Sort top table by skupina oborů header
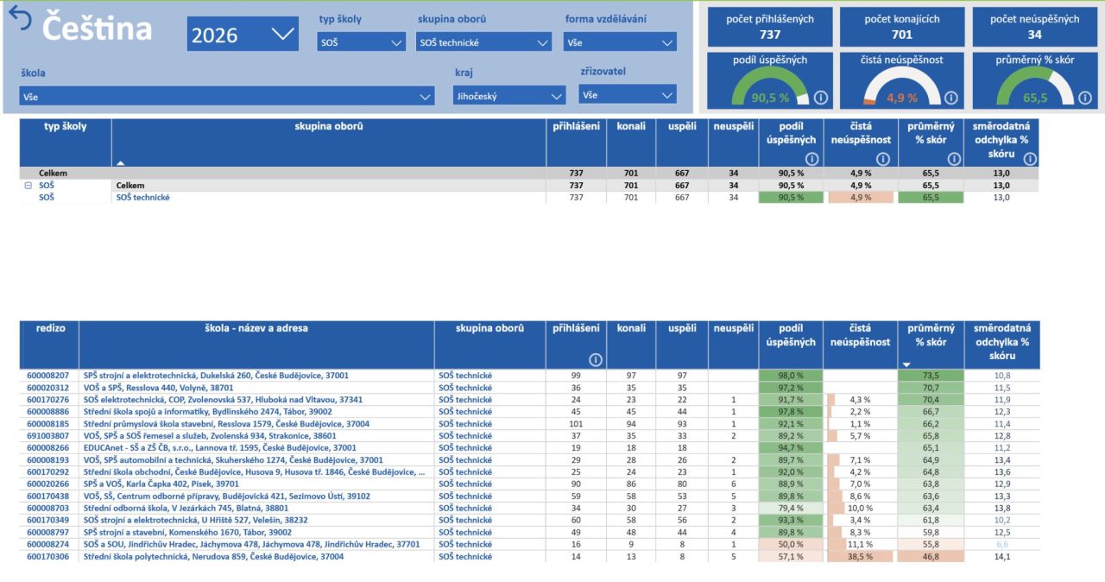 tap(329, 127)
